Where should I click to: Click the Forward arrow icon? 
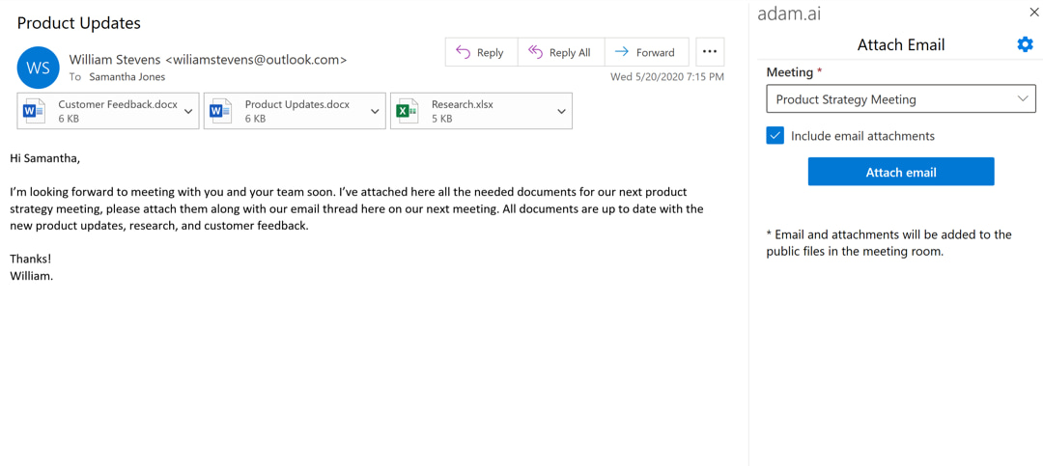pyautogui.click(x=622, y=52)
